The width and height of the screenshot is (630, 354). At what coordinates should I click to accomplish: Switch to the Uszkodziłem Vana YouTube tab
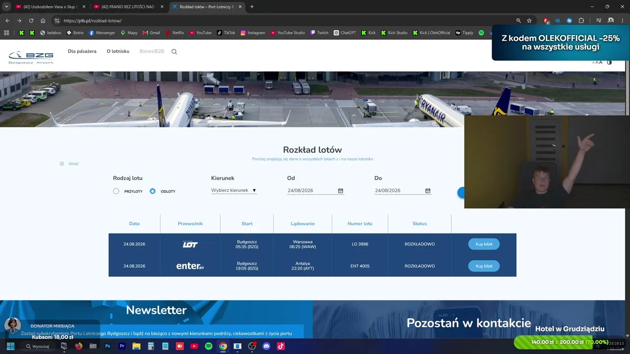click(51, 7)
